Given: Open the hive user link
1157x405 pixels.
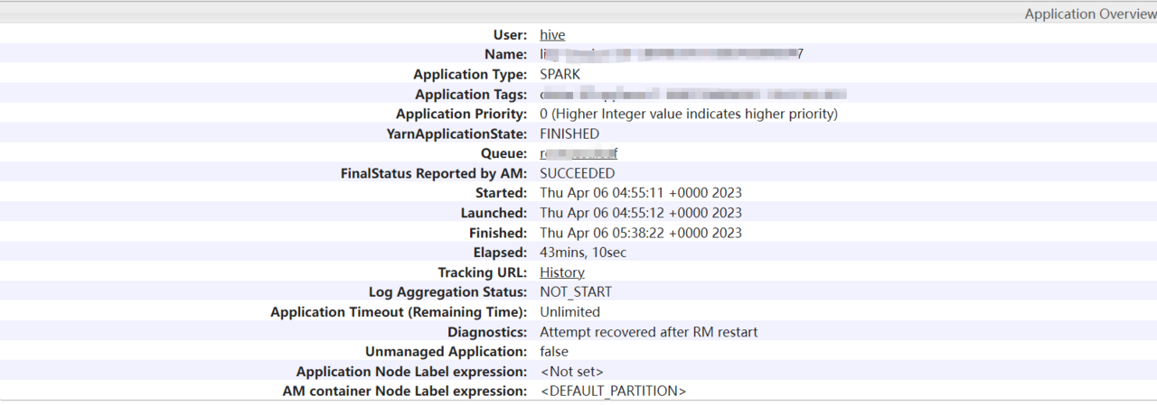Looking at the screenshot, I should 552,35.
